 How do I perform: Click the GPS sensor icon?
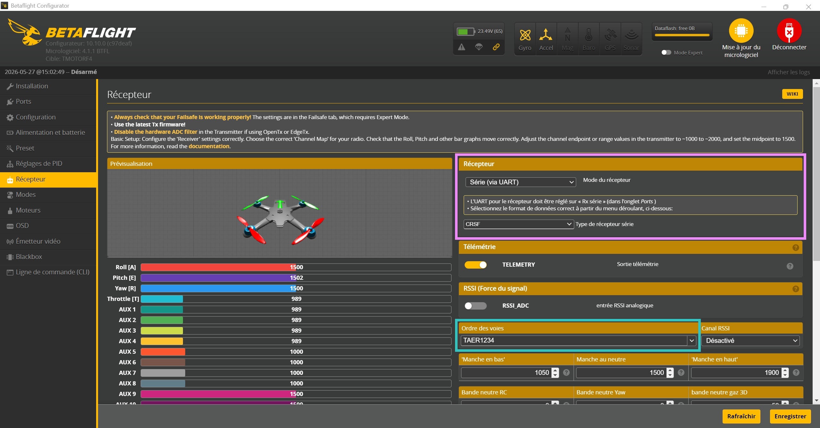coord(610,39)
